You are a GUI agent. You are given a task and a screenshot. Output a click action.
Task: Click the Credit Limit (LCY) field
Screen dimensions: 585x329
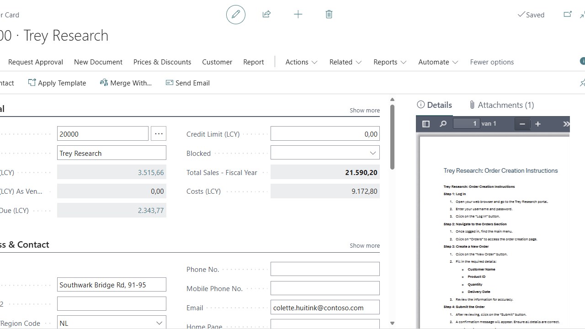325,134
